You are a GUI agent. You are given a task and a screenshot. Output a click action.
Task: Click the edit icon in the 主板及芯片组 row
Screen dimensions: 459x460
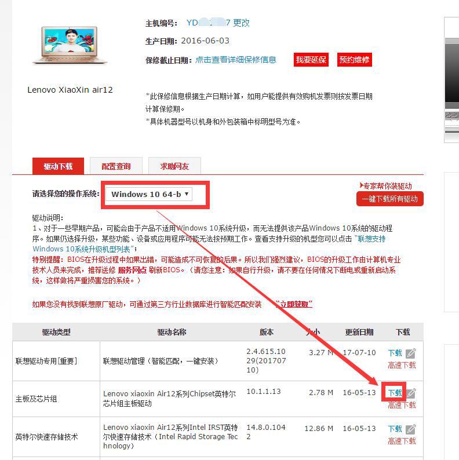click(411, 393)
